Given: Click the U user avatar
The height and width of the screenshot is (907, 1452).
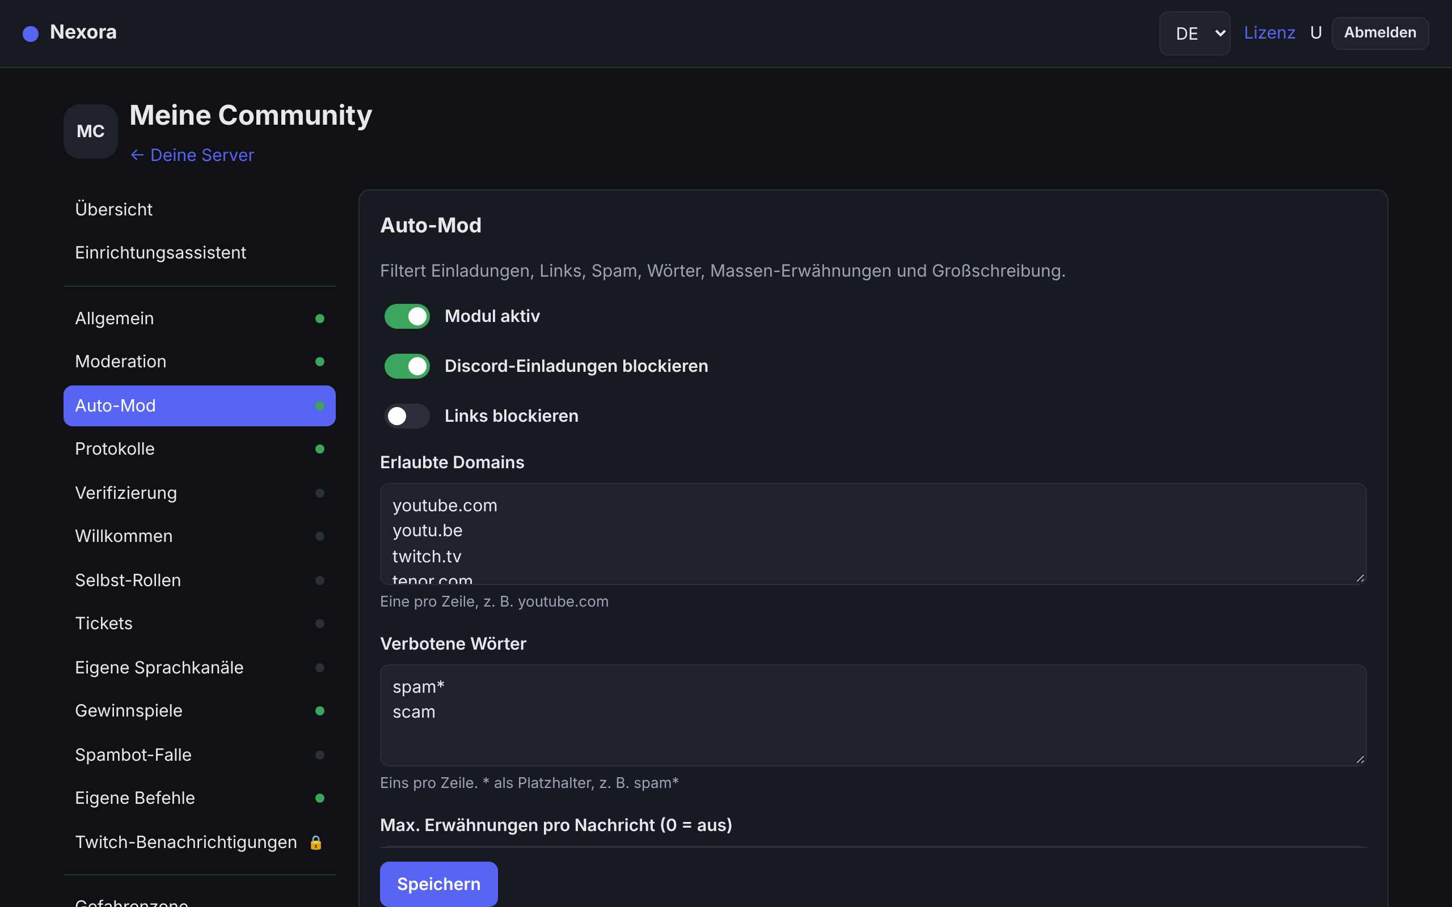Looking at the screenshot, I should [1316, 33].
